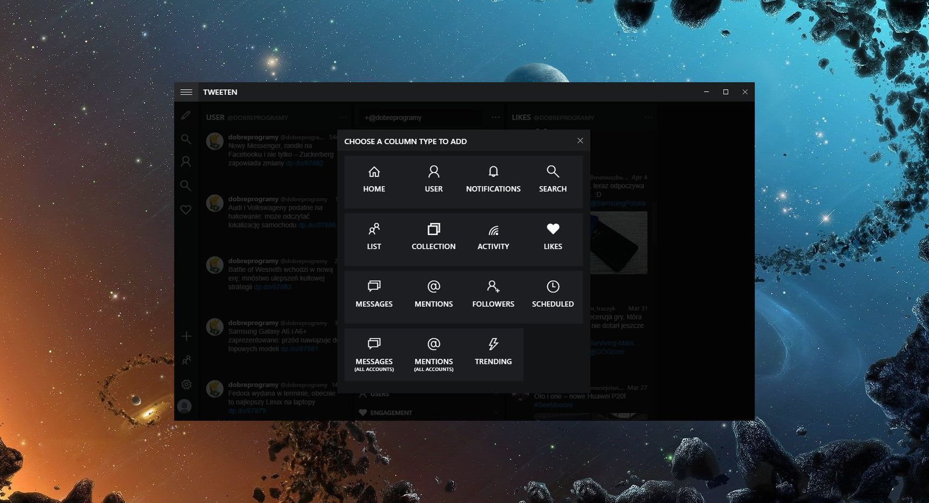Open the dp.do/87882 link
The width and height of the screenshot is (929, 503).
305,163
